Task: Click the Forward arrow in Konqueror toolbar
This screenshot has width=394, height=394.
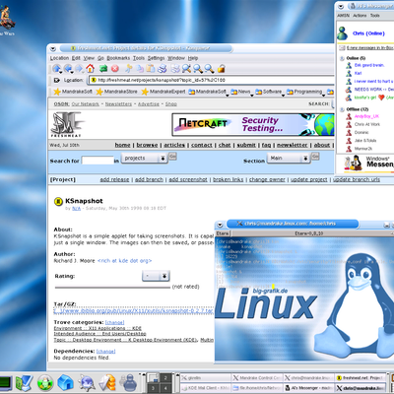Action: 79,69
